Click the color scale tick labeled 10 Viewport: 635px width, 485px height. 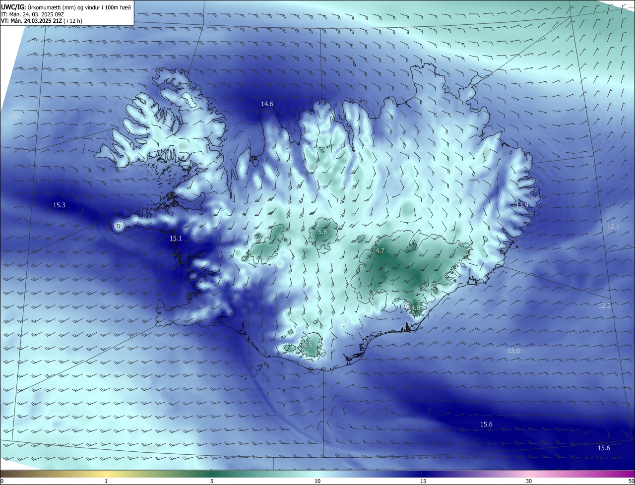(317, 481)
